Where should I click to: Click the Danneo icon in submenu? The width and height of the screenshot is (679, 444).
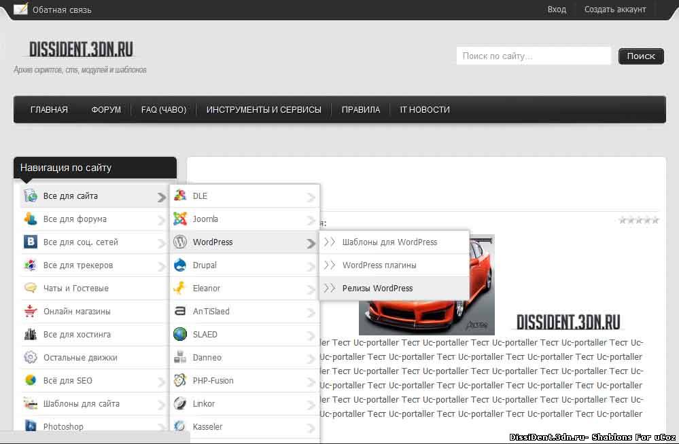coord(179,357)
